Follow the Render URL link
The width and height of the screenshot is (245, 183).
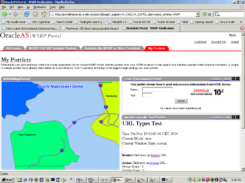pyautogui.click(x=155, y=155)
